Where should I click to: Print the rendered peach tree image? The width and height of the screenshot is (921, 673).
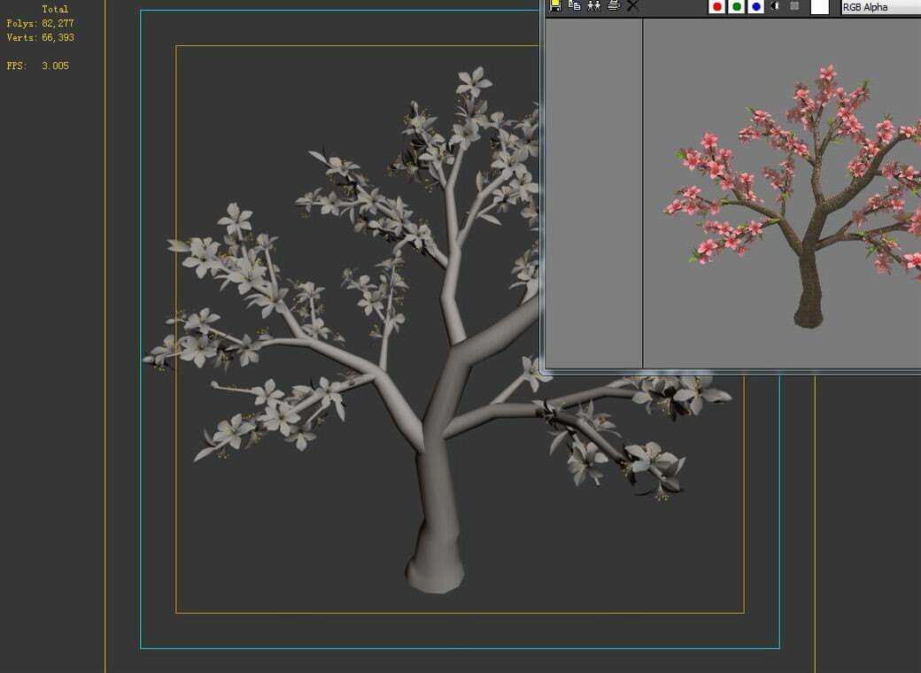pyautogui.click(x=612, y=6)
